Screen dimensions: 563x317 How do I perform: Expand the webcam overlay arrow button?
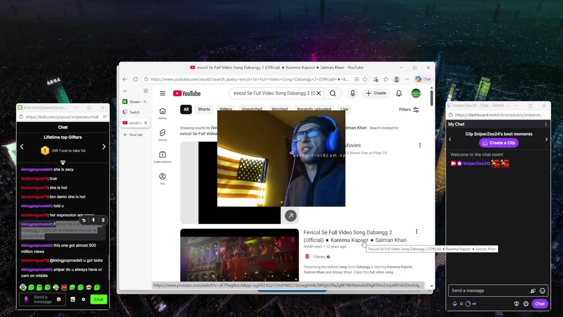pyautogui.click(x=290, y=216)
